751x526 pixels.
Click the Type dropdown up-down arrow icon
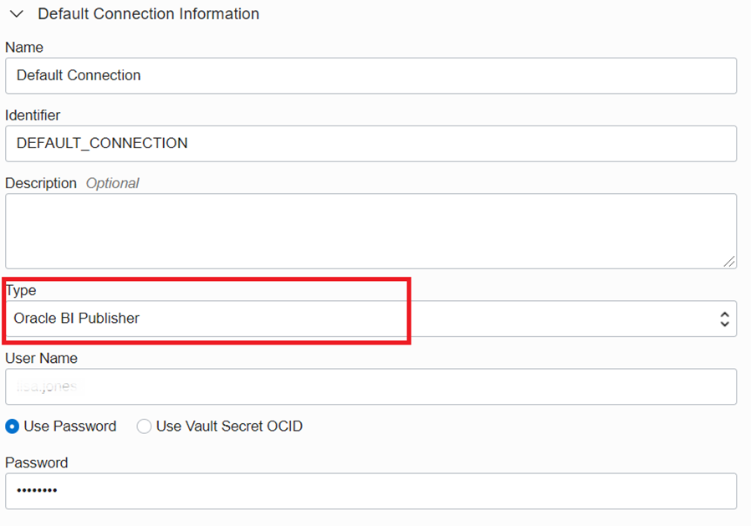click(x=724, y=319)
